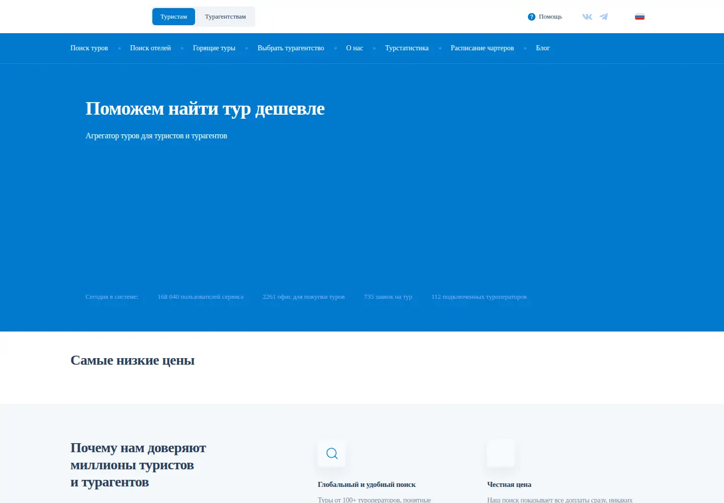724x503 pixels.
Task: Click the Сегодня в системе label
Action: (x=112, y=297)
